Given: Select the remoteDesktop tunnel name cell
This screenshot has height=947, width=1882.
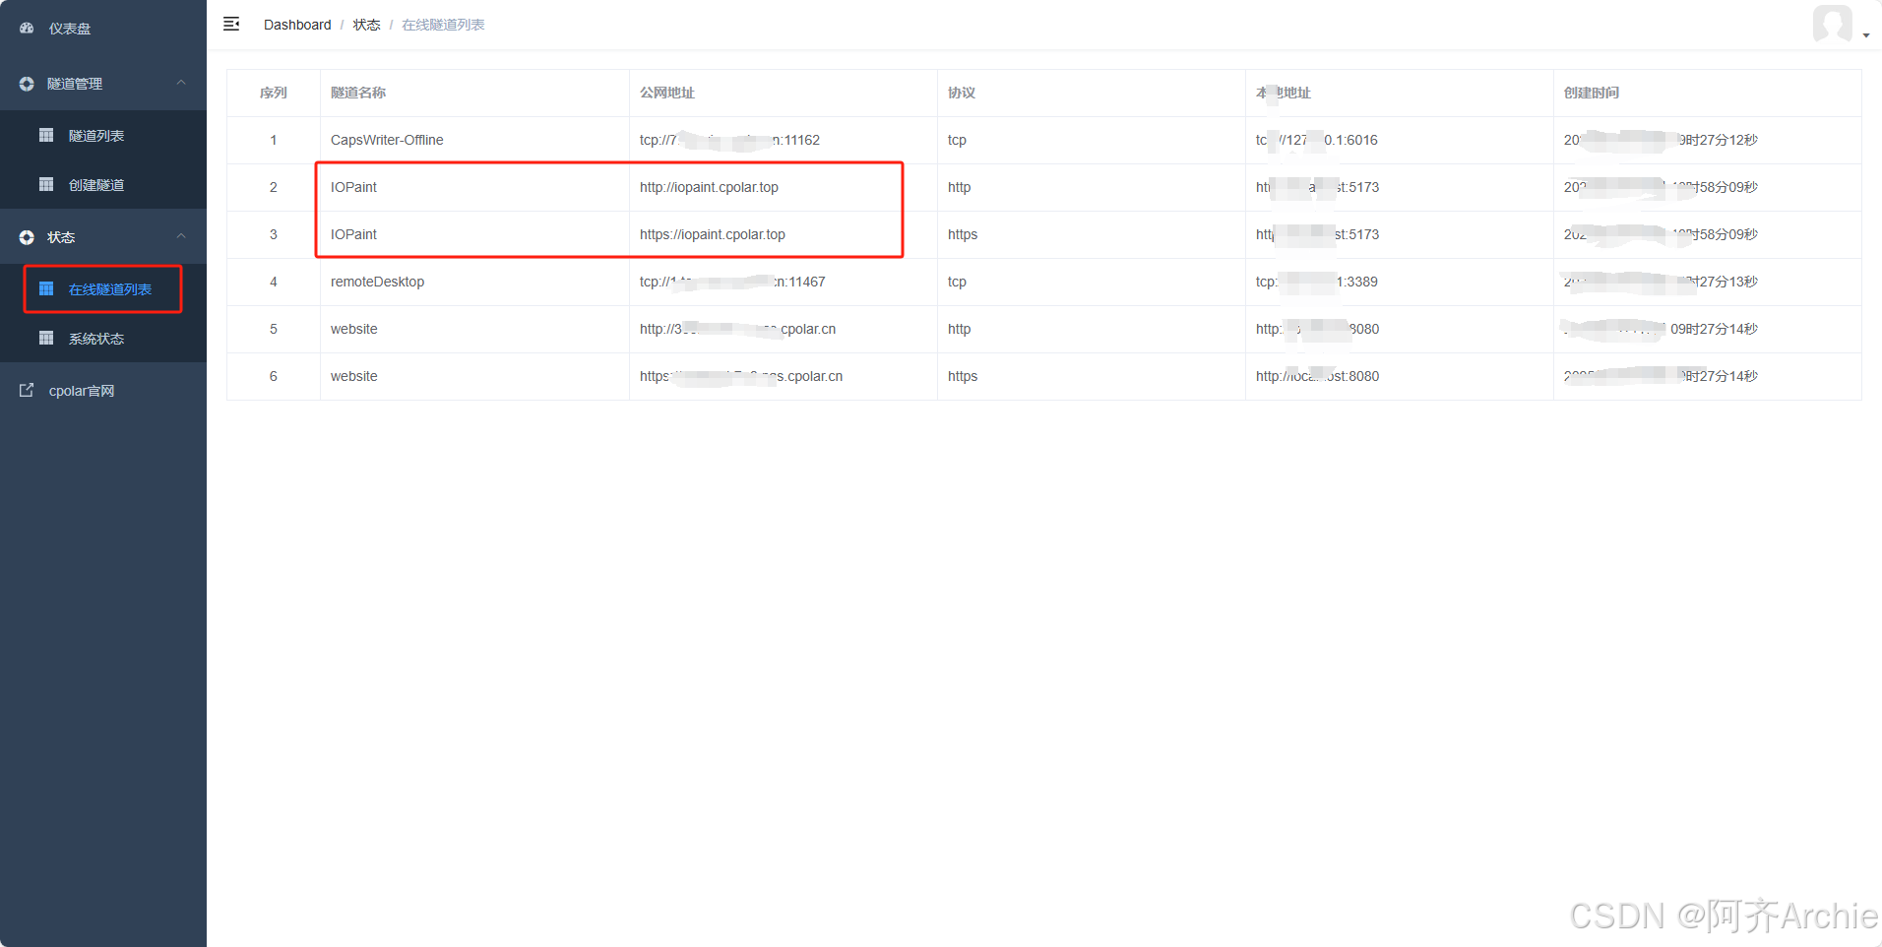Looking at the screenshot, I should tap(377, 282).
